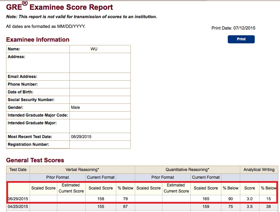Screen dimensions: 280x212
Task: Click the GRE Examinee Score Report heading
Action: (x=59, y=7)
